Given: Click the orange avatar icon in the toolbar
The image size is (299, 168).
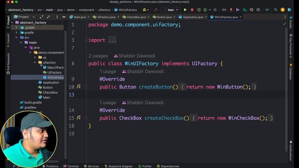Looking at the screenshot, I should 283,10.
